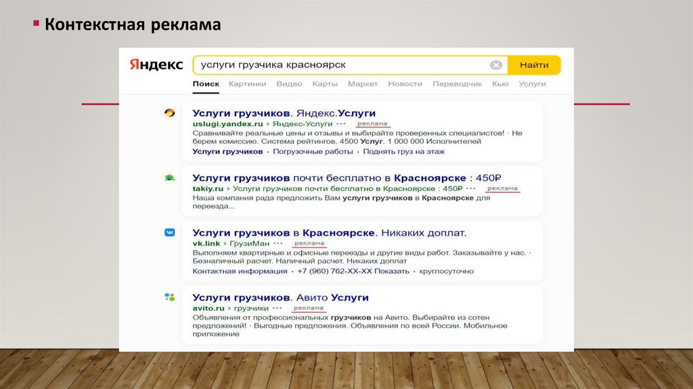693x389 pixels.
Task: Open 'Услуги грузчиков. Яндекс.Услуги' result title
Action: [284, 113]
